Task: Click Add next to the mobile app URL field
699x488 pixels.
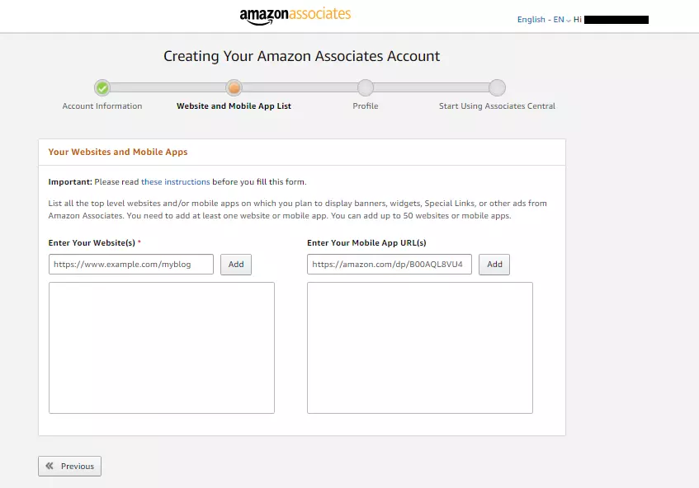Action: pyautogui.click(x=494, y=264)
